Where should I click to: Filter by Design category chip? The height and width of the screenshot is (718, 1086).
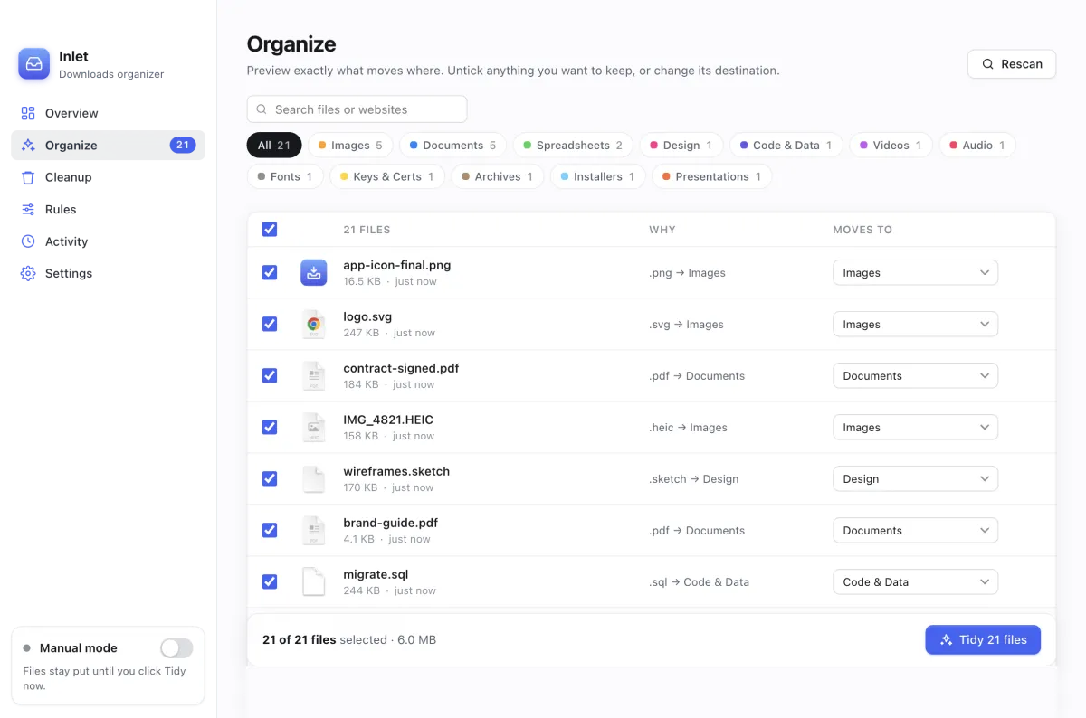(681, 145)
